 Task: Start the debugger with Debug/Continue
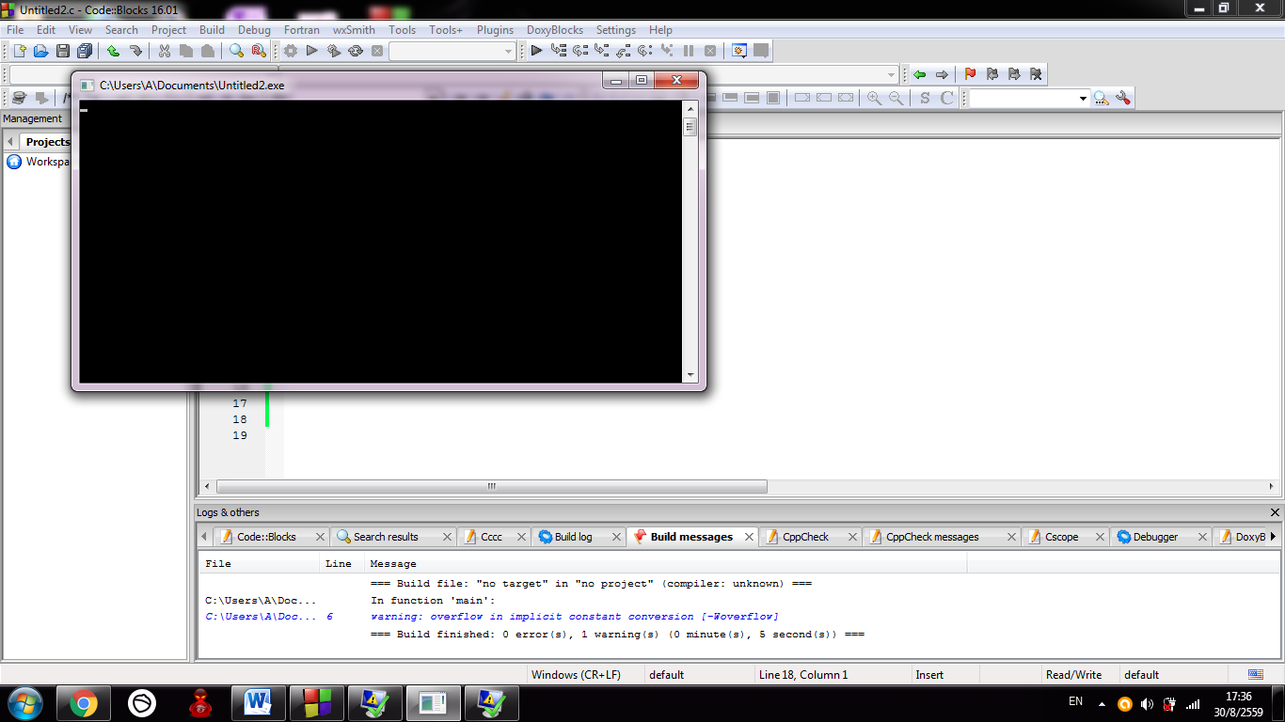pos(536,51)
